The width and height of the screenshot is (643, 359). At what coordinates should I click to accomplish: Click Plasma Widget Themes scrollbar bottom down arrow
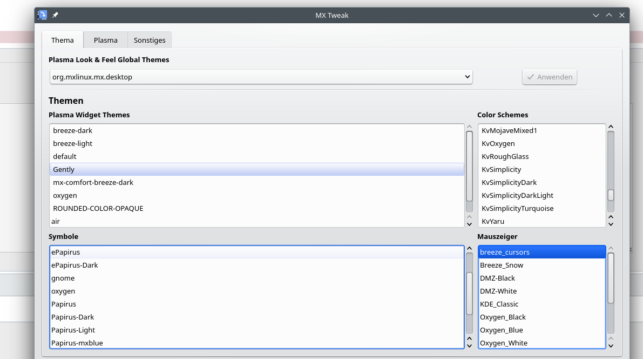point(470,224)
